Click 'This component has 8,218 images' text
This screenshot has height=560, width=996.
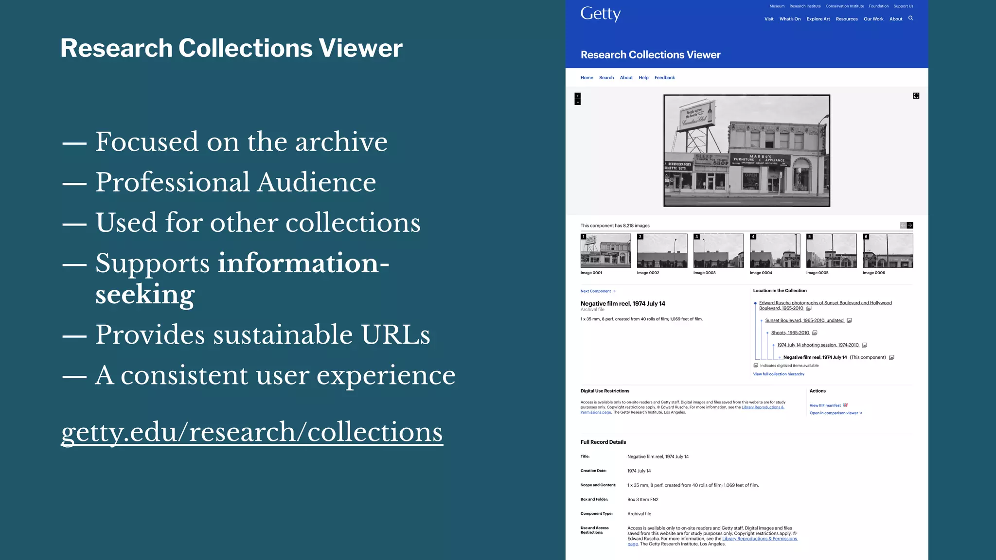click(x=615, y=226)
